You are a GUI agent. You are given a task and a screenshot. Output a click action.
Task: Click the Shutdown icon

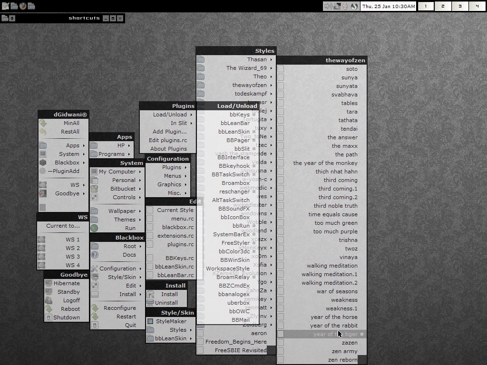click(x=49, y=317)
